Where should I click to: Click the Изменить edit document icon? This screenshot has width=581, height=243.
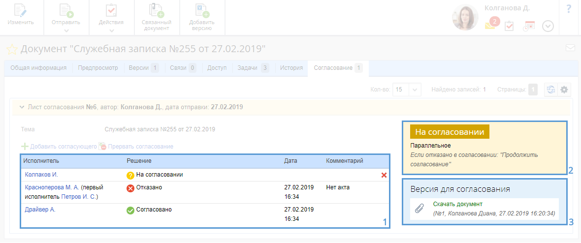21,10
